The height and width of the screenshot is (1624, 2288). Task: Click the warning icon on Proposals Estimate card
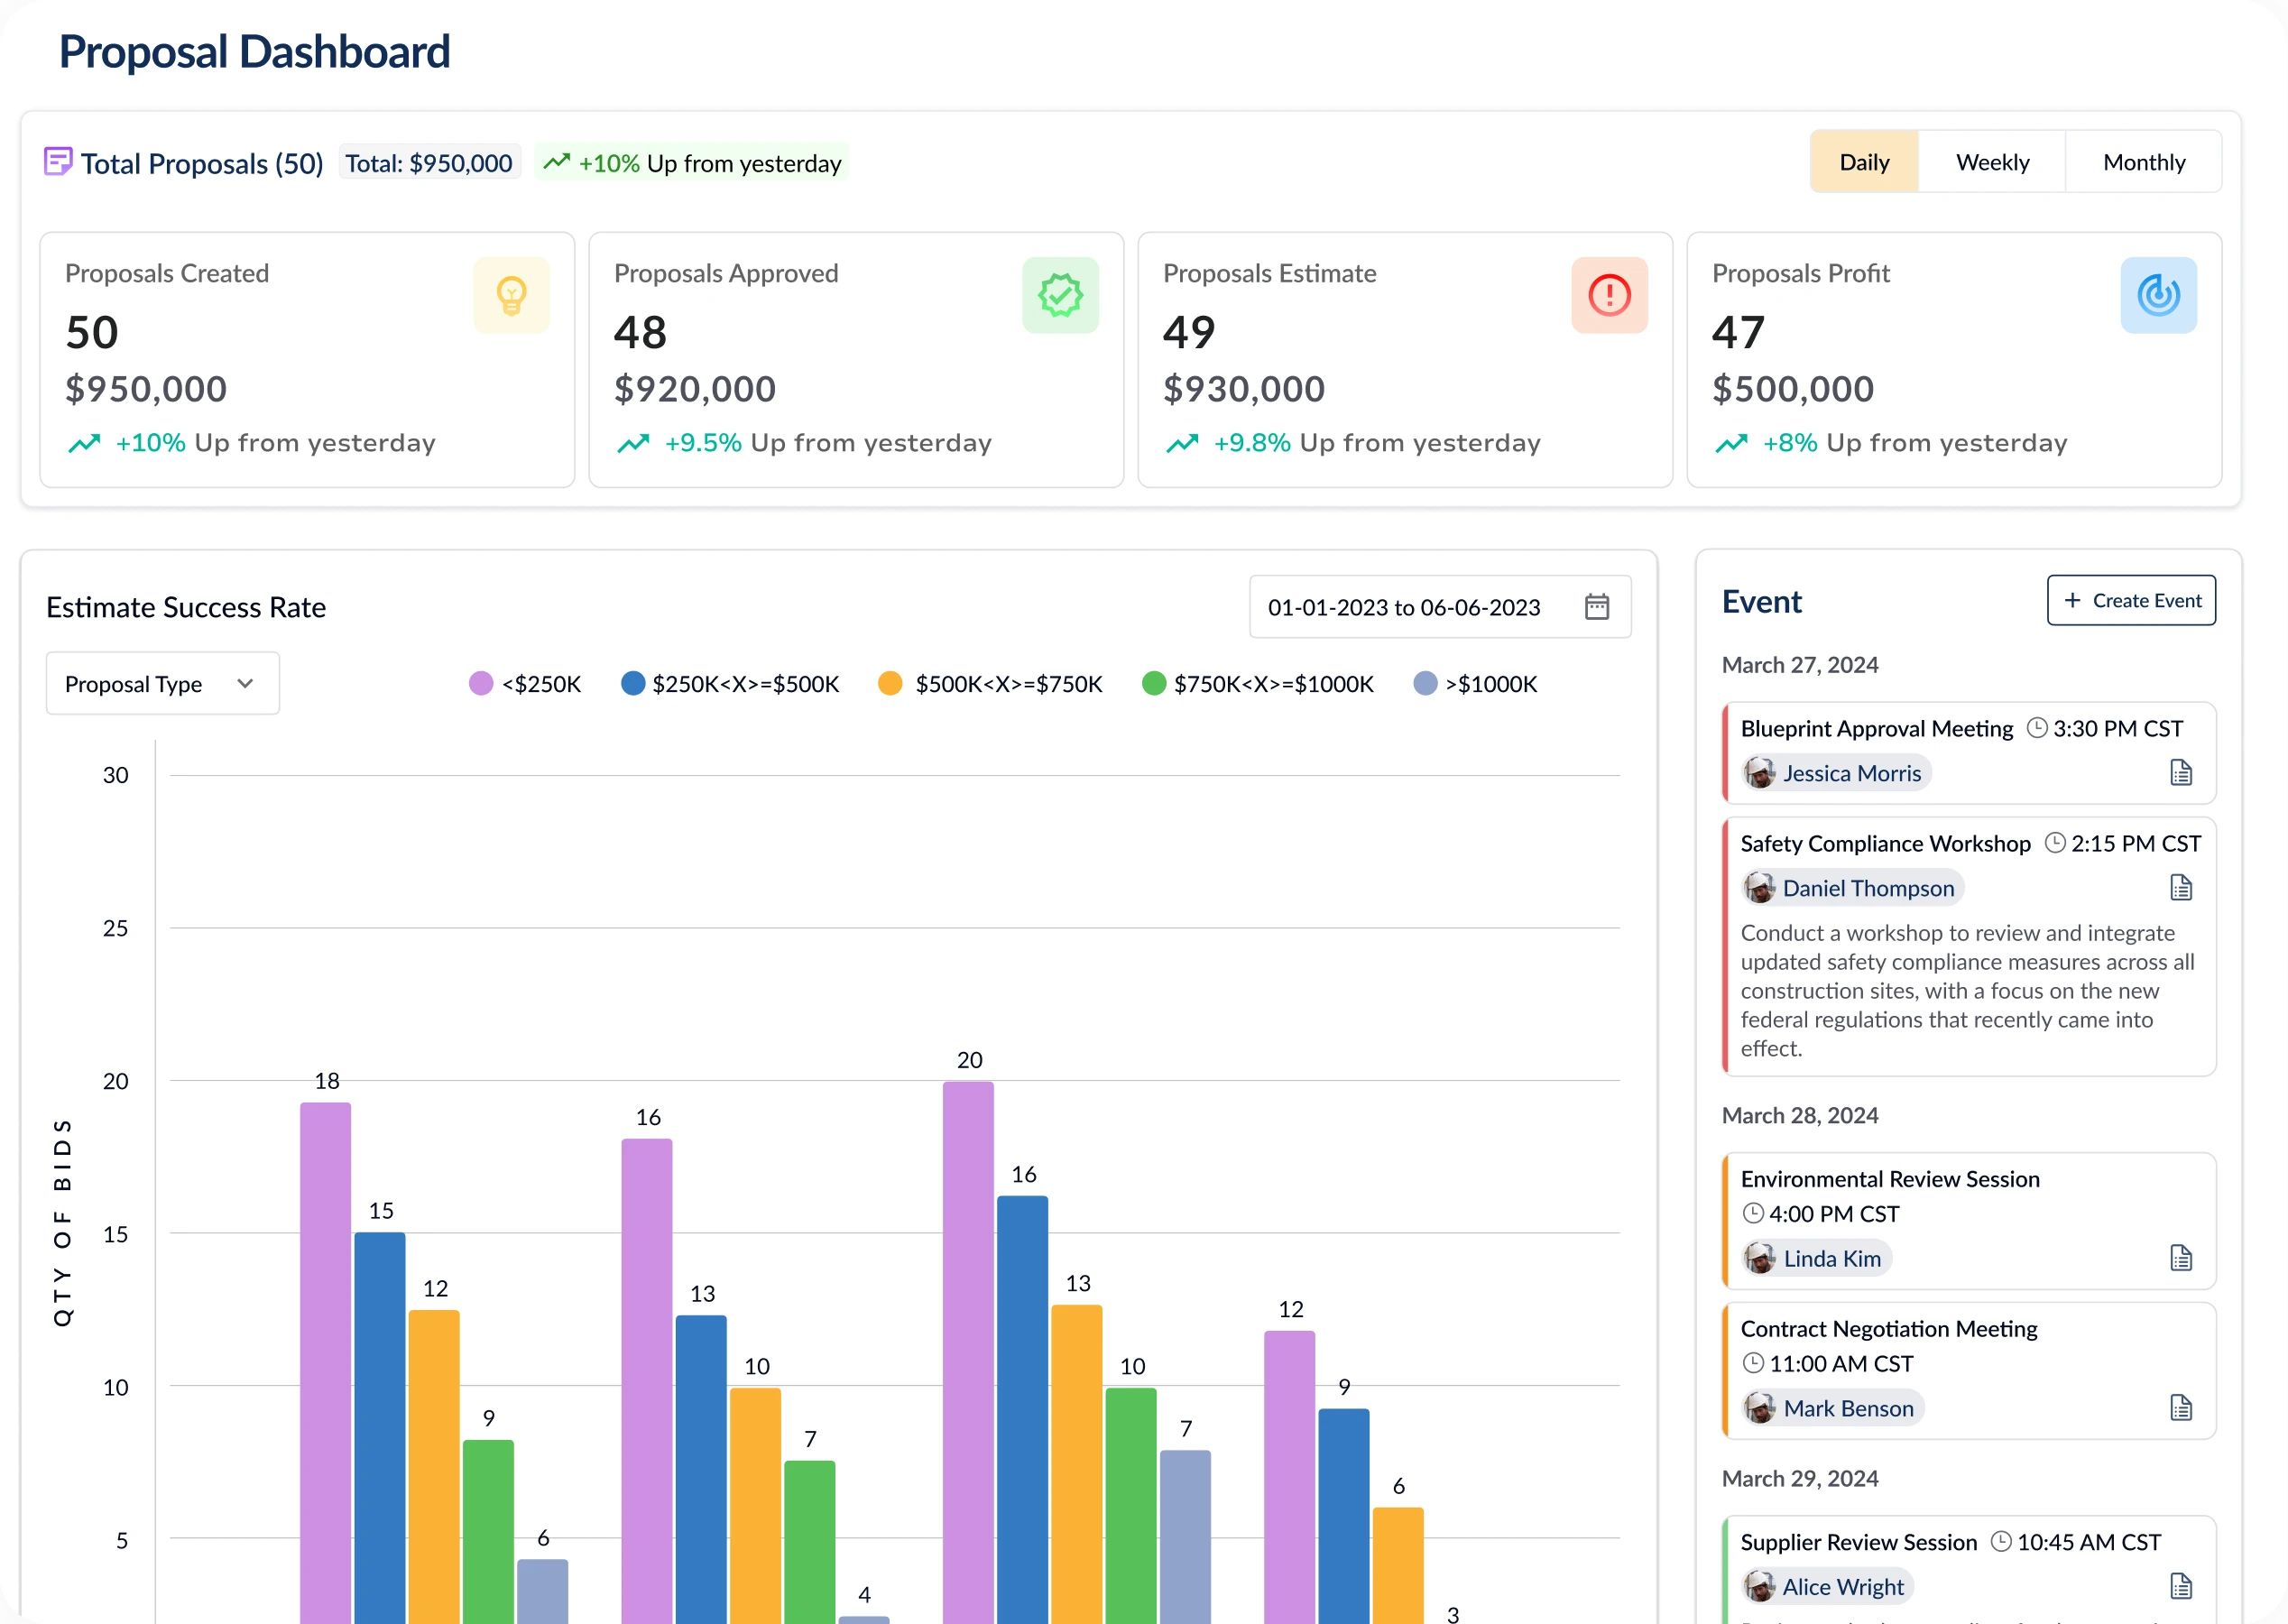click(x=1609, y=295)
